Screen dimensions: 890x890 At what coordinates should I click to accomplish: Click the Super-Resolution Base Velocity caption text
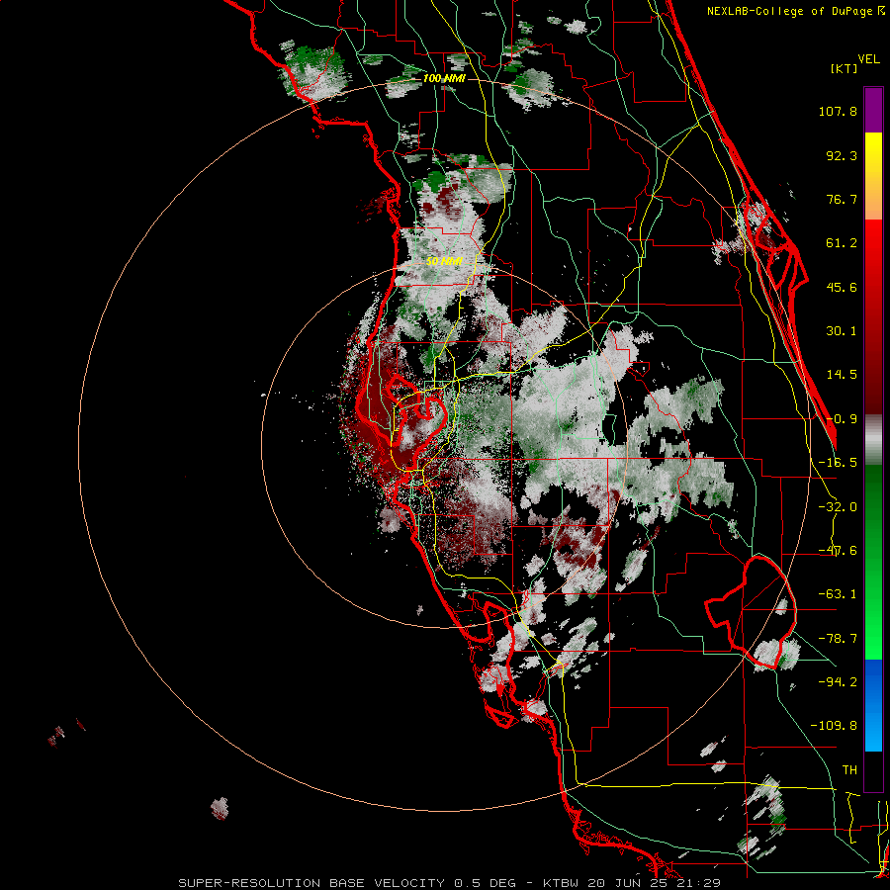click(x=450, y=883)
